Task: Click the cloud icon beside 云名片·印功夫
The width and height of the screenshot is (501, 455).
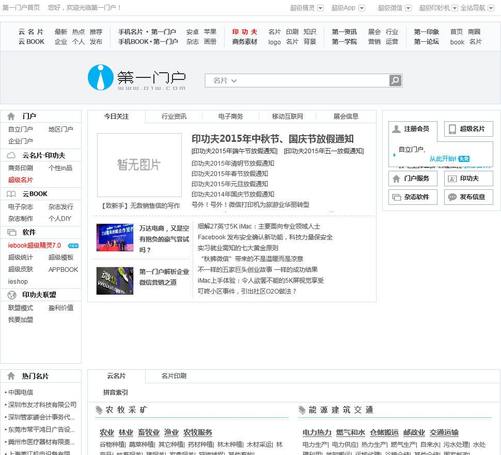Action: 11,155
